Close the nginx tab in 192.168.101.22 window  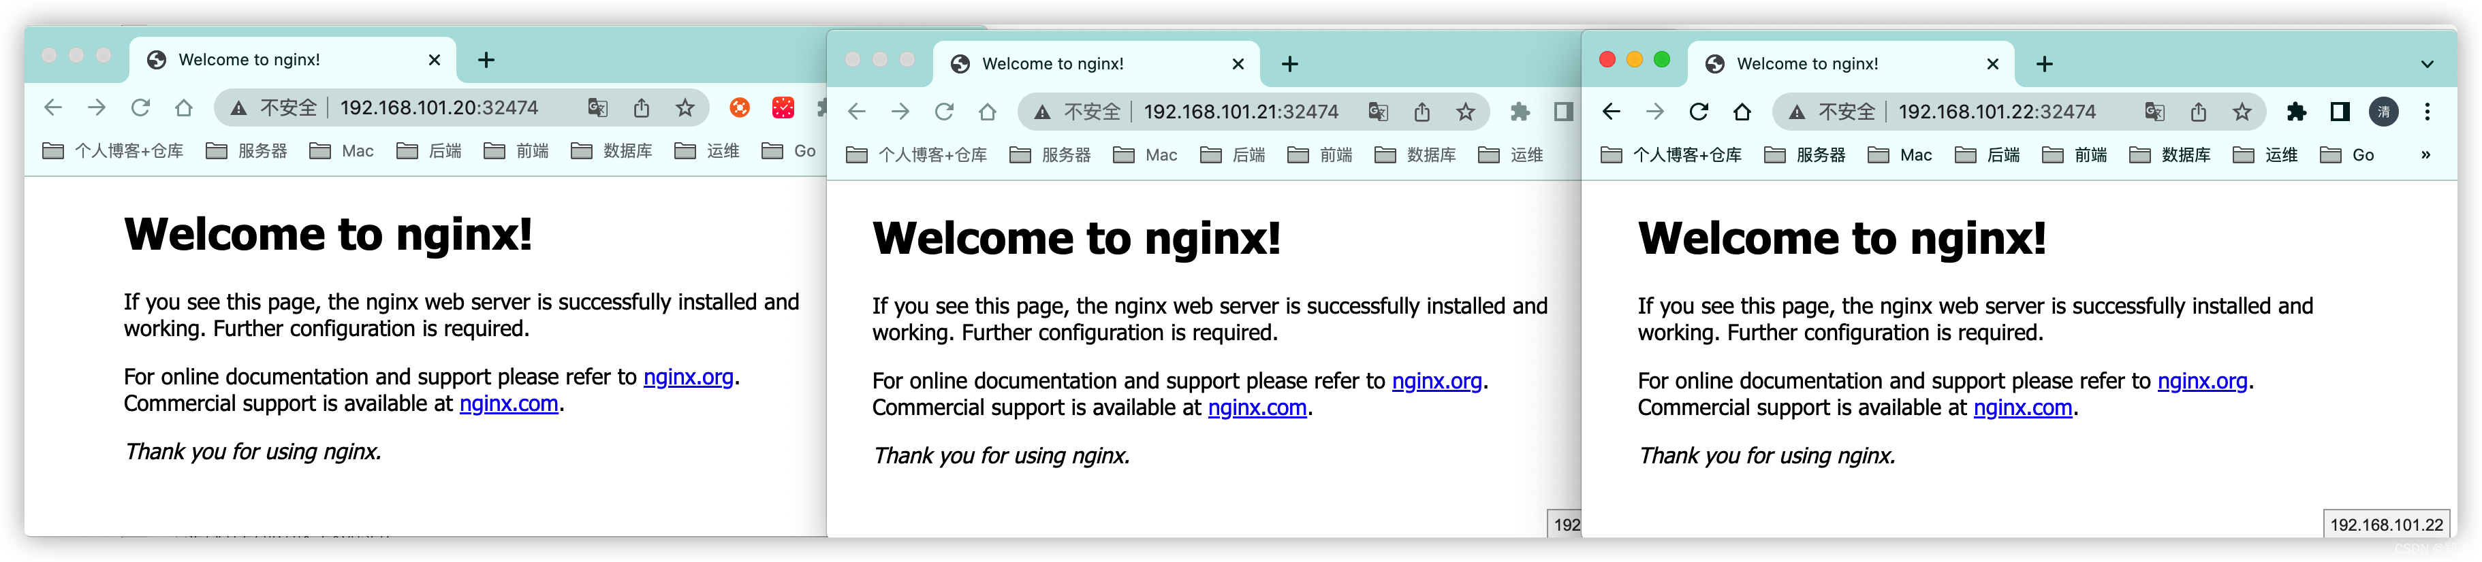tap(1992, 63)
